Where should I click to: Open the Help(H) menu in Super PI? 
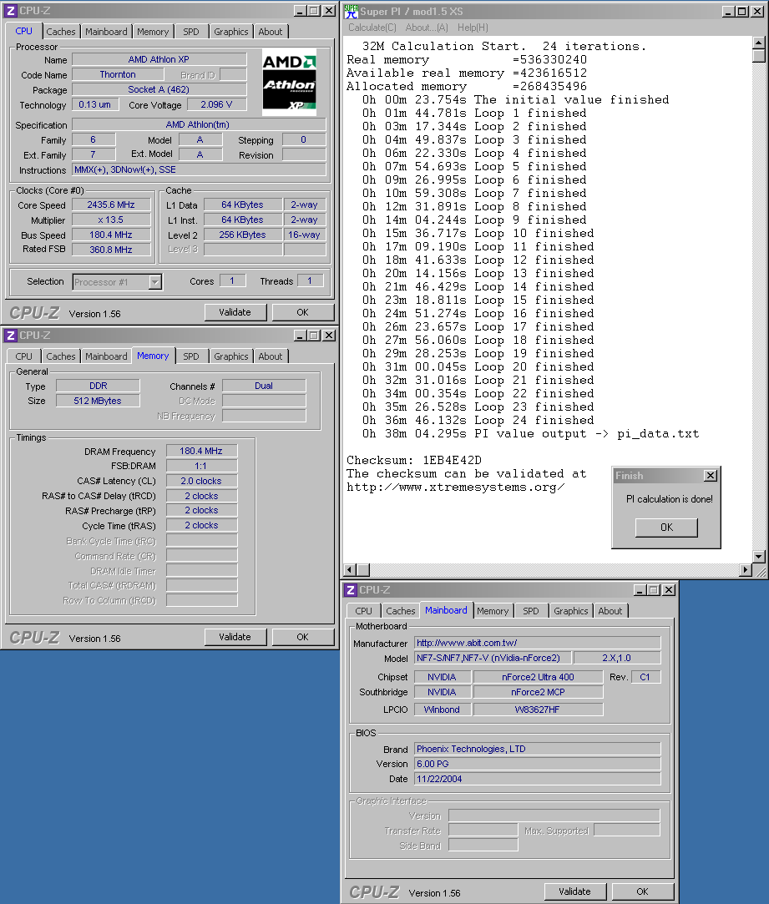coord(473,28)
